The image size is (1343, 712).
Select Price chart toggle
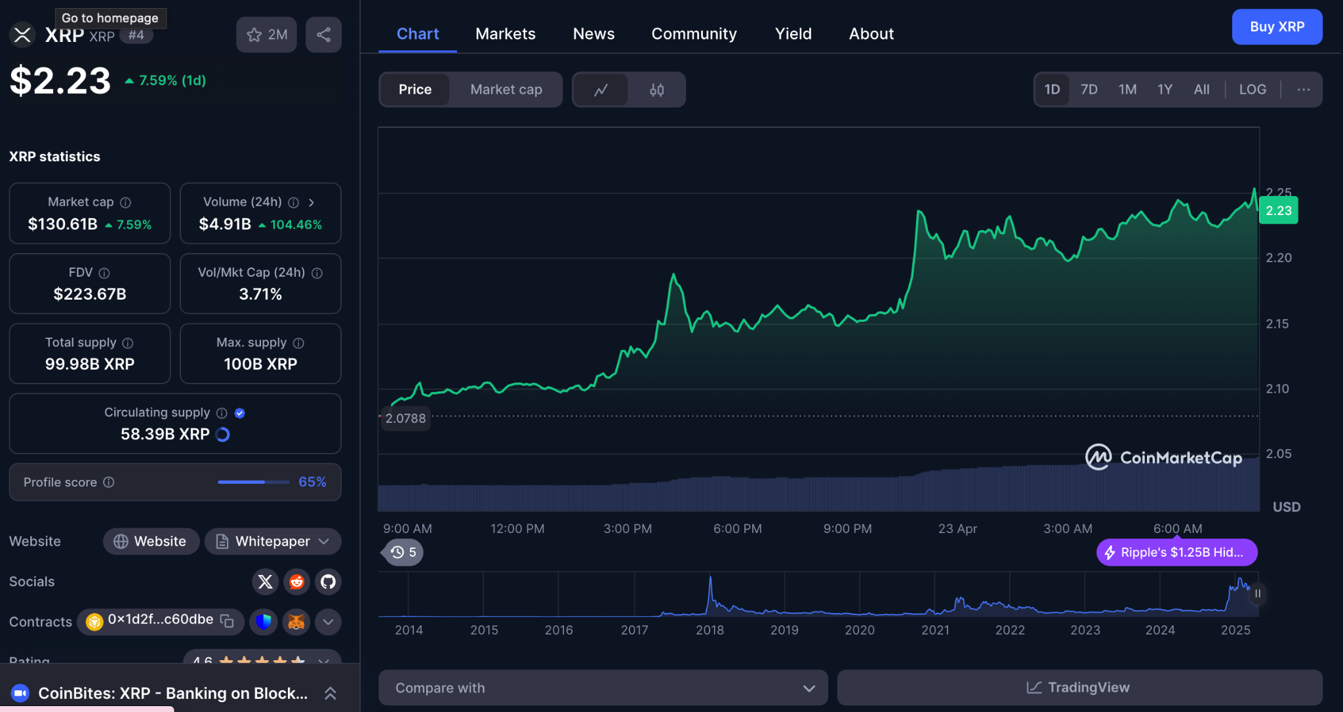(x=415, y=90)
